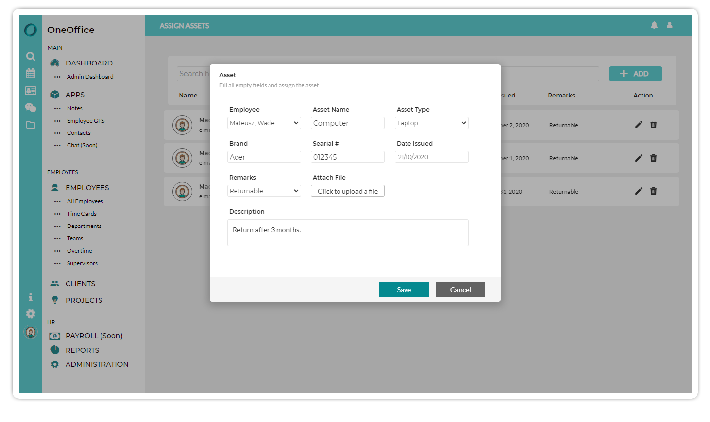Click the Brand field containing Acer

coord(264,157)
